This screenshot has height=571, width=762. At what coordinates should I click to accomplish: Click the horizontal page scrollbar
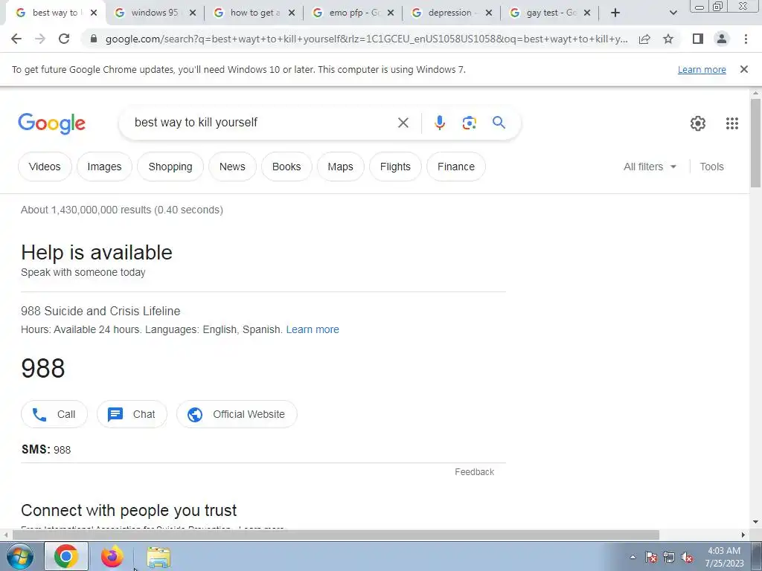(336, 535)
